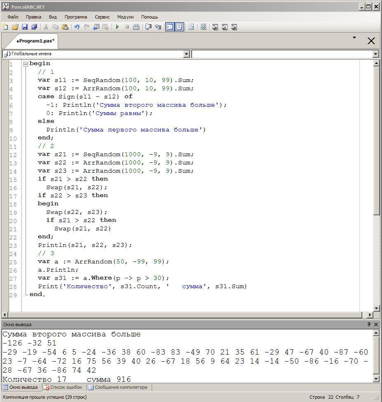Click the Save All icon
This screenshot has width=382, height=402.
click(x=34, y=27)
